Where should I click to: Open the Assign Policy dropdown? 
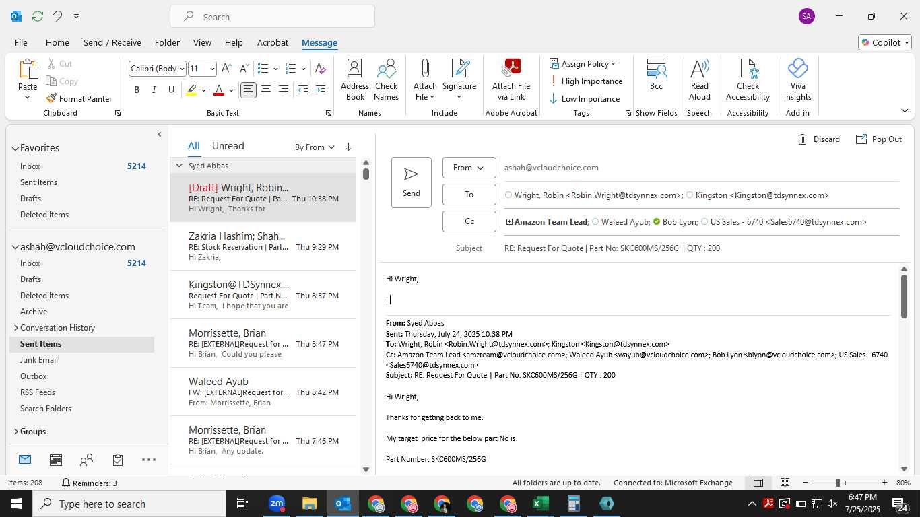[x=583, y=63]
